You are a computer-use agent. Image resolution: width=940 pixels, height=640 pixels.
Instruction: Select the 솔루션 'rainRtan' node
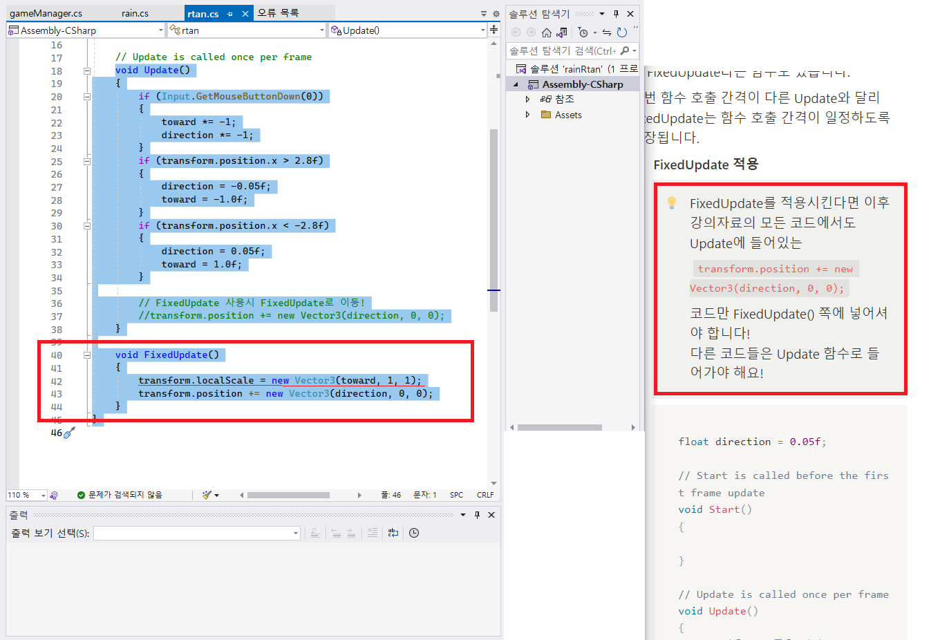[x=577, y=69]
